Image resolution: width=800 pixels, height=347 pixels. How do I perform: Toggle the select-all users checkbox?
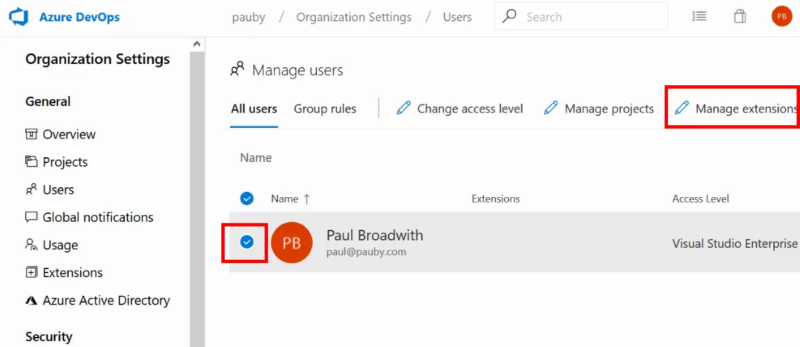coord(247,198)
